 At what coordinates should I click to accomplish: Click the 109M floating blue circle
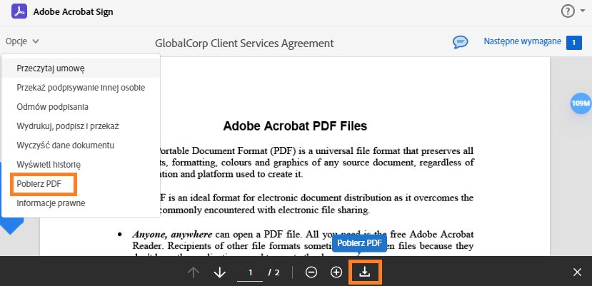click(581, 103)
